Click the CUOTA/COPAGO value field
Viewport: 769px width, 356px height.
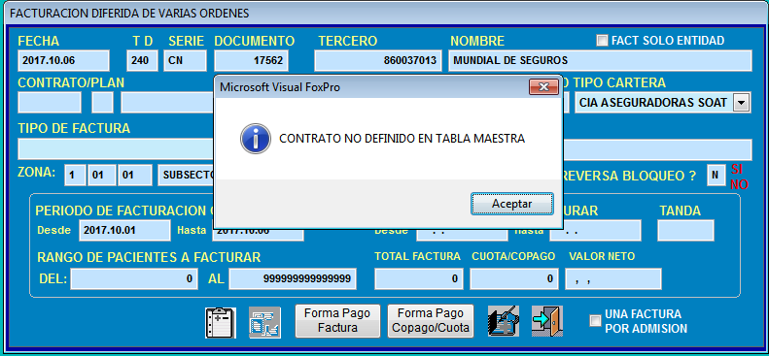513,278
